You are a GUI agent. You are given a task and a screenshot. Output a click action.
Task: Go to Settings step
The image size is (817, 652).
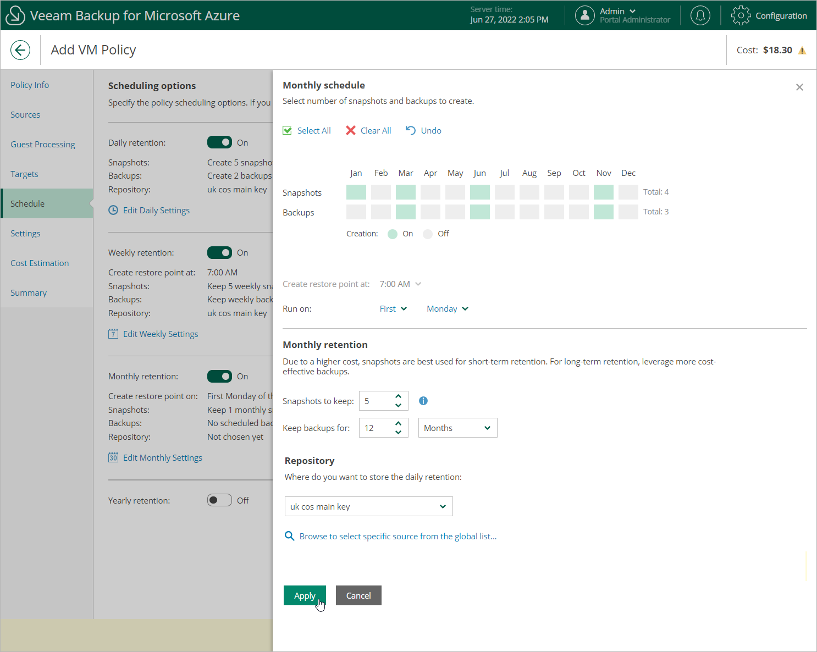click(x=25, y=233)
